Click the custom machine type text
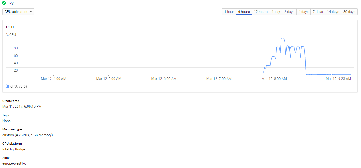 click(x=27, y=135)
